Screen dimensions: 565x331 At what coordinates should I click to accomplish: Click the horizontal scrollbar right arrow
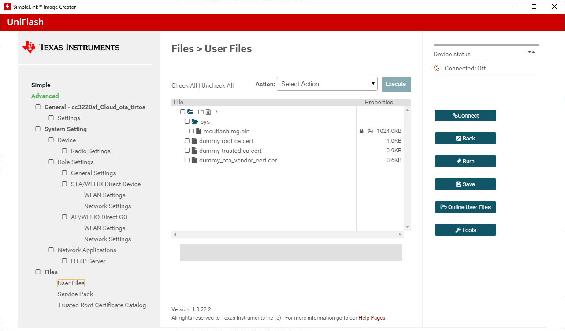tap(400, 235)
